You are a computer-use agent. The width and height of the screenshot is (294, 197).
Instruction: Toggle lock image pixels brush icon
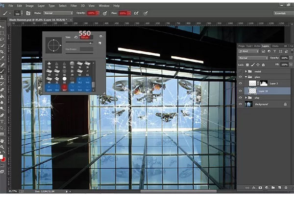pyautogui.click(x=253, y=65)
